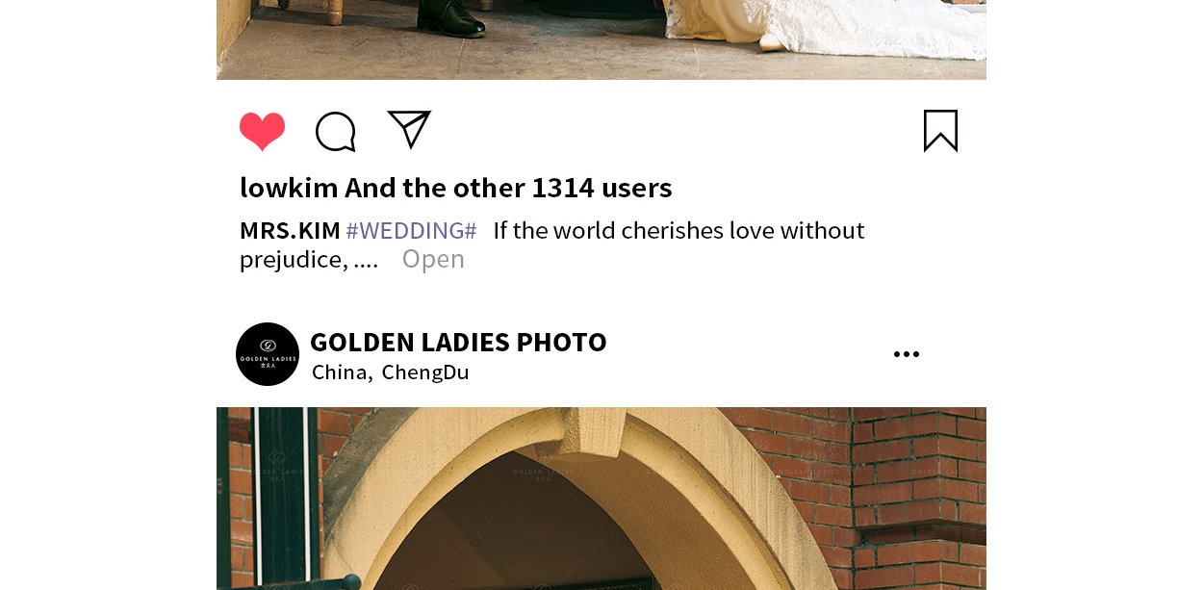
Task: Share post using paper plane icon
Action: click(x=409, y=130)
